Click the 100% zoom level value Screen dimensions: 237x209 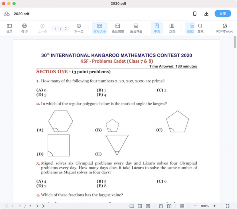[x=205, y=206]
